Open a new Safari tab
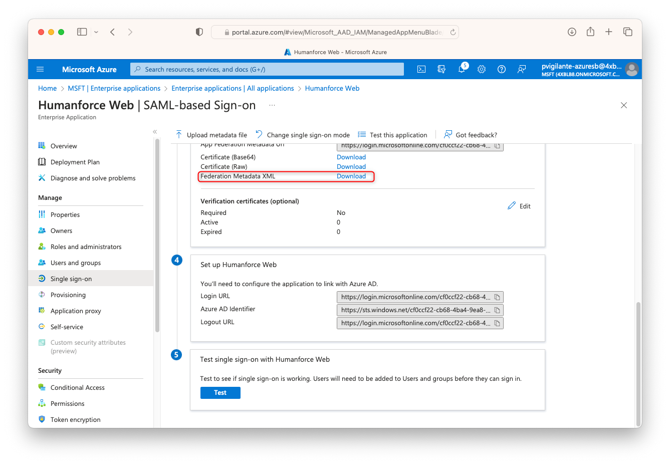 [609, 32]
